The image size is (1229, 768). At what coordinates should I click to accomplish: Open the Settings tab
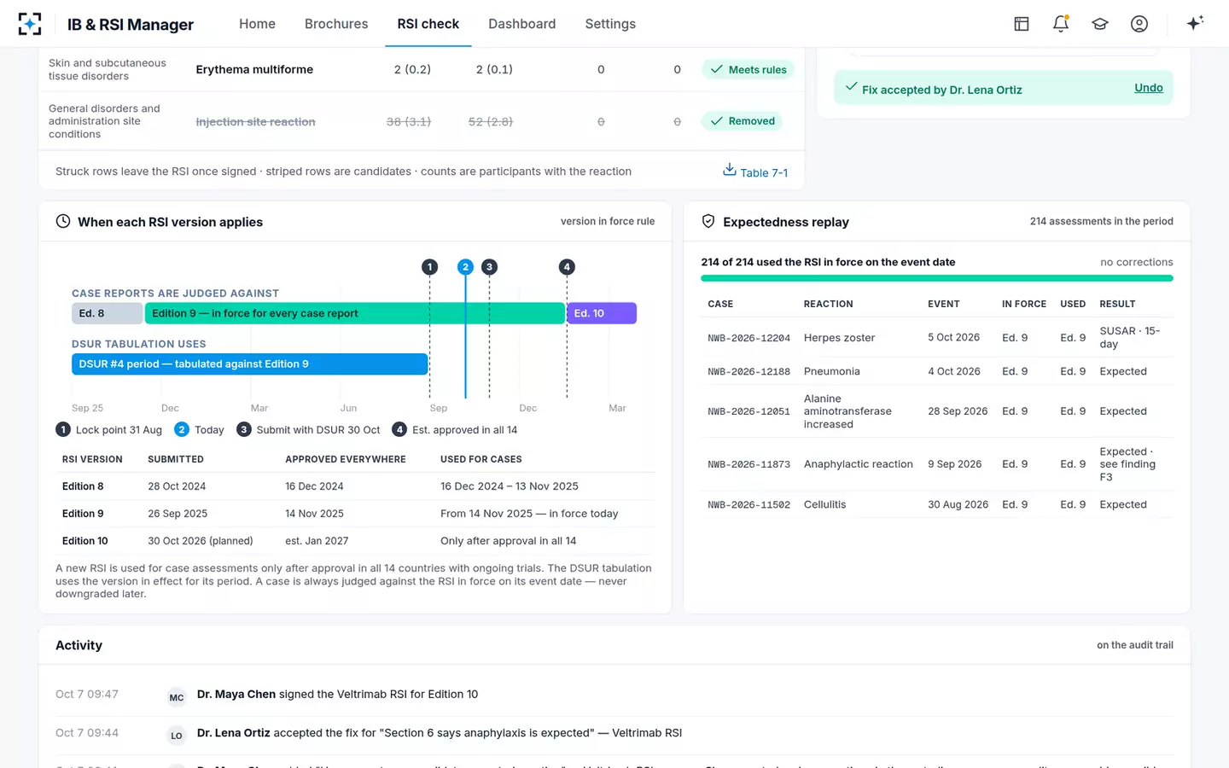610,24
